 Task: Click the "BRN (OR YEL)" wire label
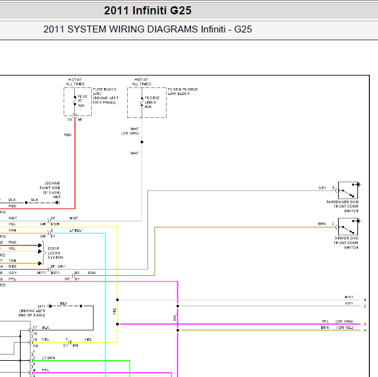pyautogui.click(x=337, y=328)
